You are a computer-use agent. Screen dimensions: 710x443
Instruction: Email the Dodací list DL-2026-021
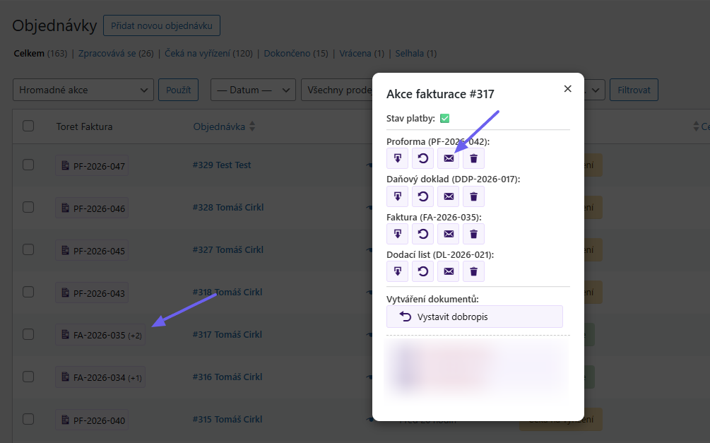[449, 271]
